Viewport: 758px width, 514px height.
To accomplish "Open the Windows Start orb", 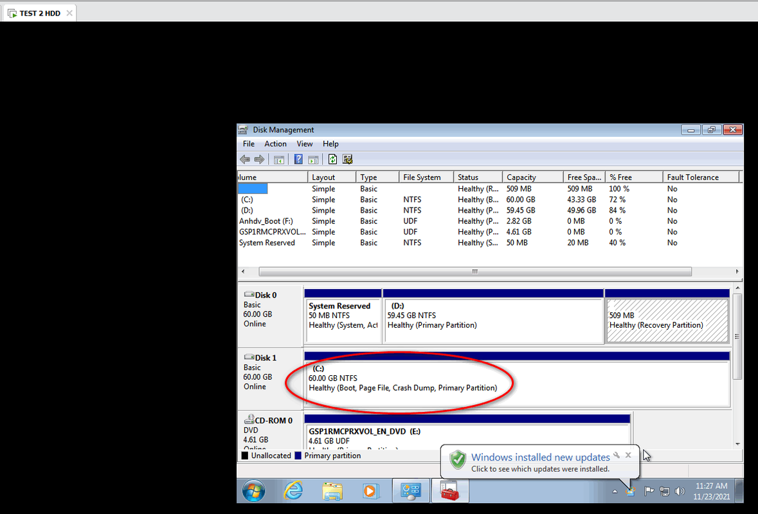I will click(254, 492).
